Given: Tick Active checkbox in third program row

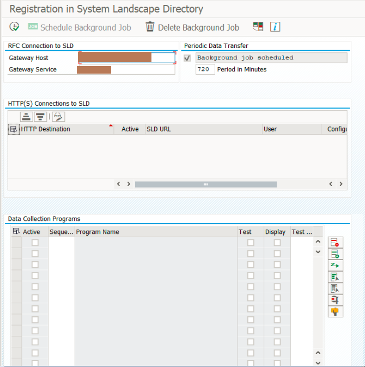Looking at the screenshot, I should click(x=35, y=264).
